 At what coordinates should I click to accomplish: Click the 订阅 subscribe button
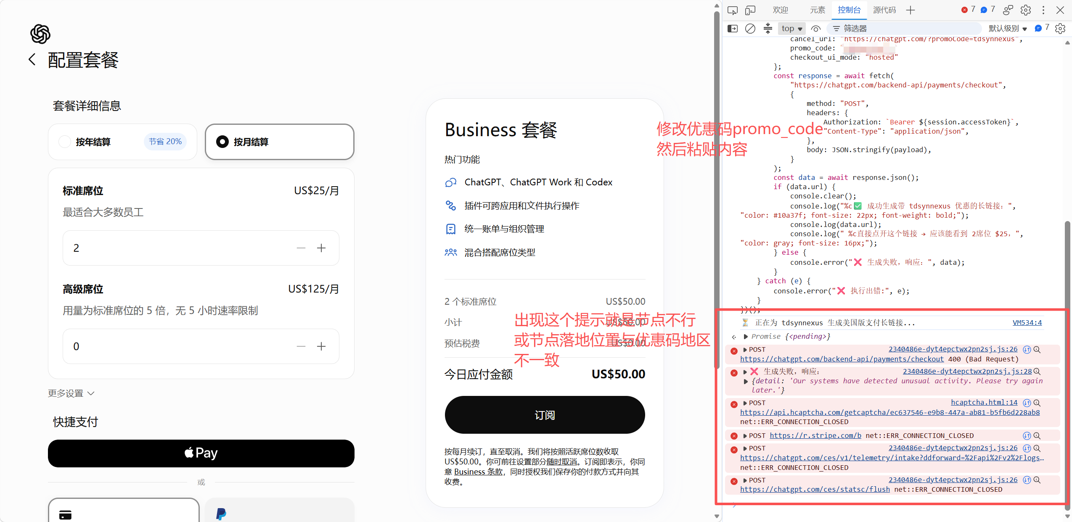(545, 415)
